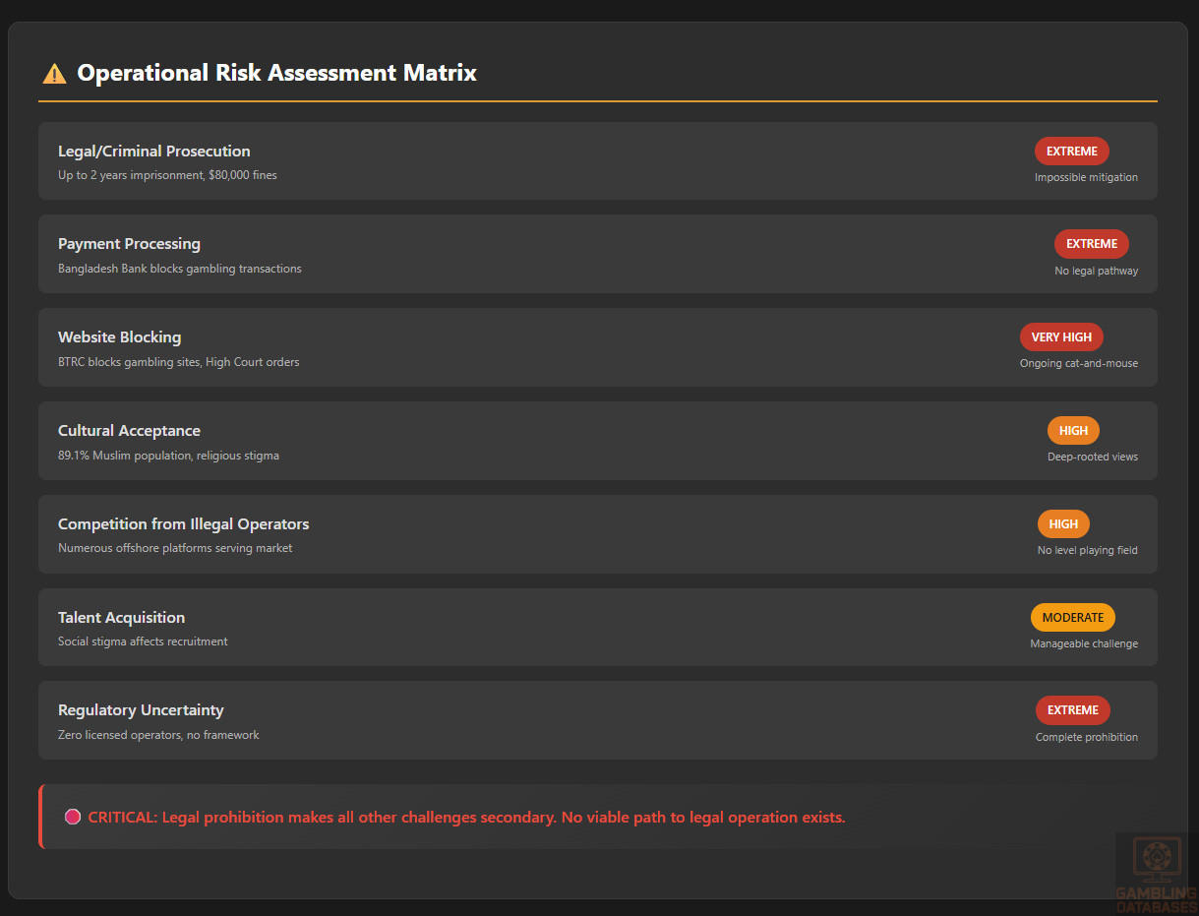Click the red circle critical icon

tap(72, 817)
